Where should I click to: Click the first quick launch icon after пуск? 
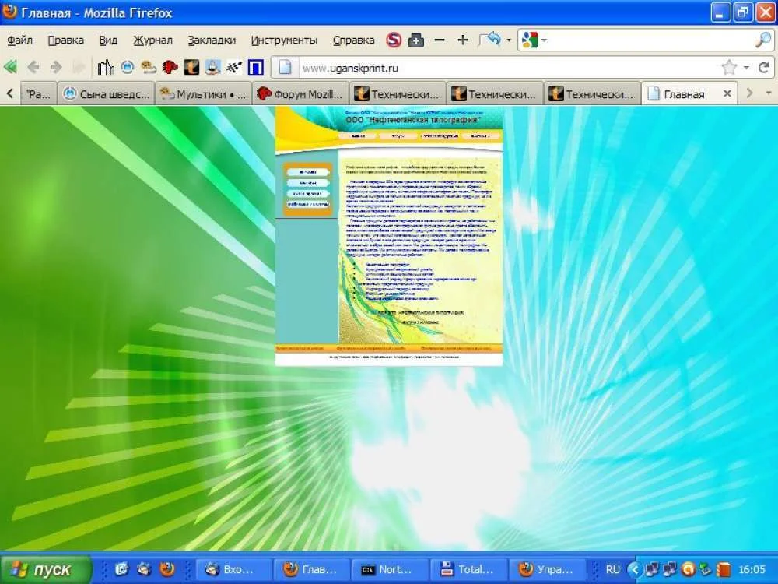pos(121,568)
